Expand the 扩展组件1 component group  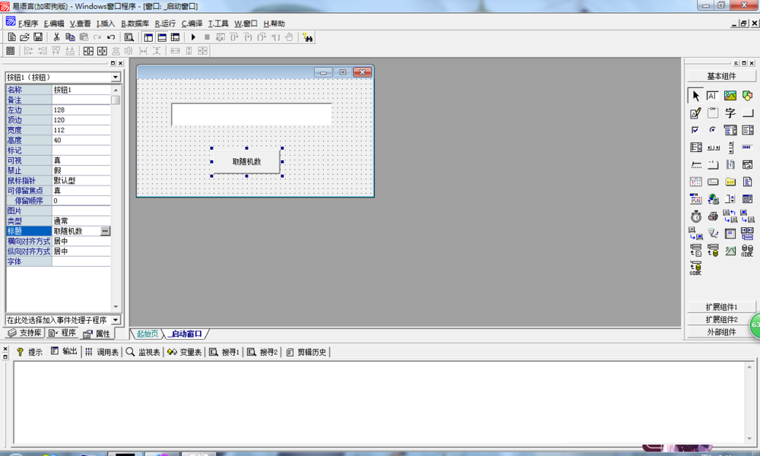(721, 307)
